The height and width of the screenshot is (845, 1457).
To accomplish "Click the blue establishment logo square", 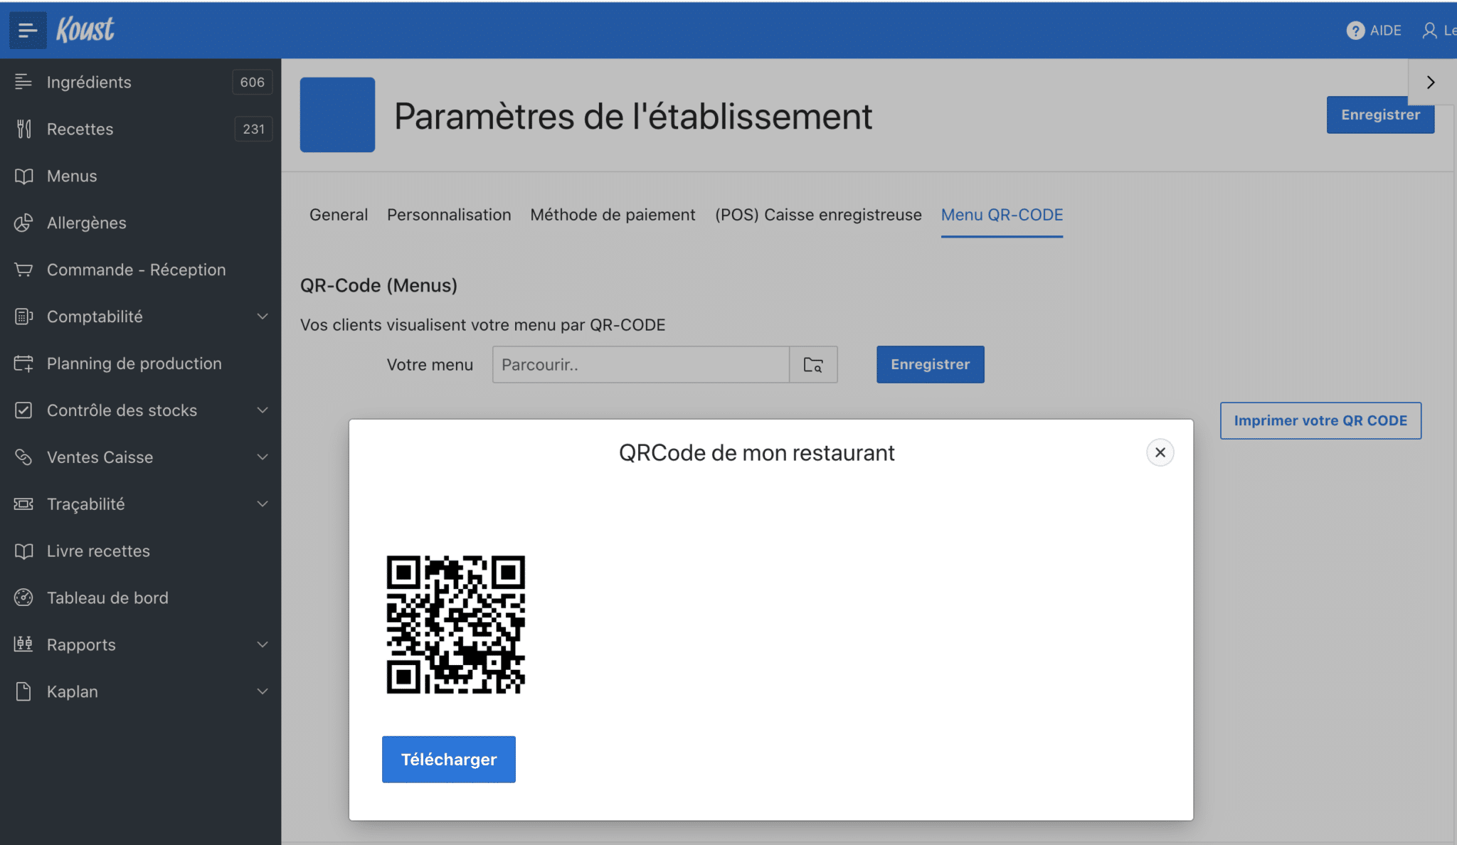I will tap(337, 115).
